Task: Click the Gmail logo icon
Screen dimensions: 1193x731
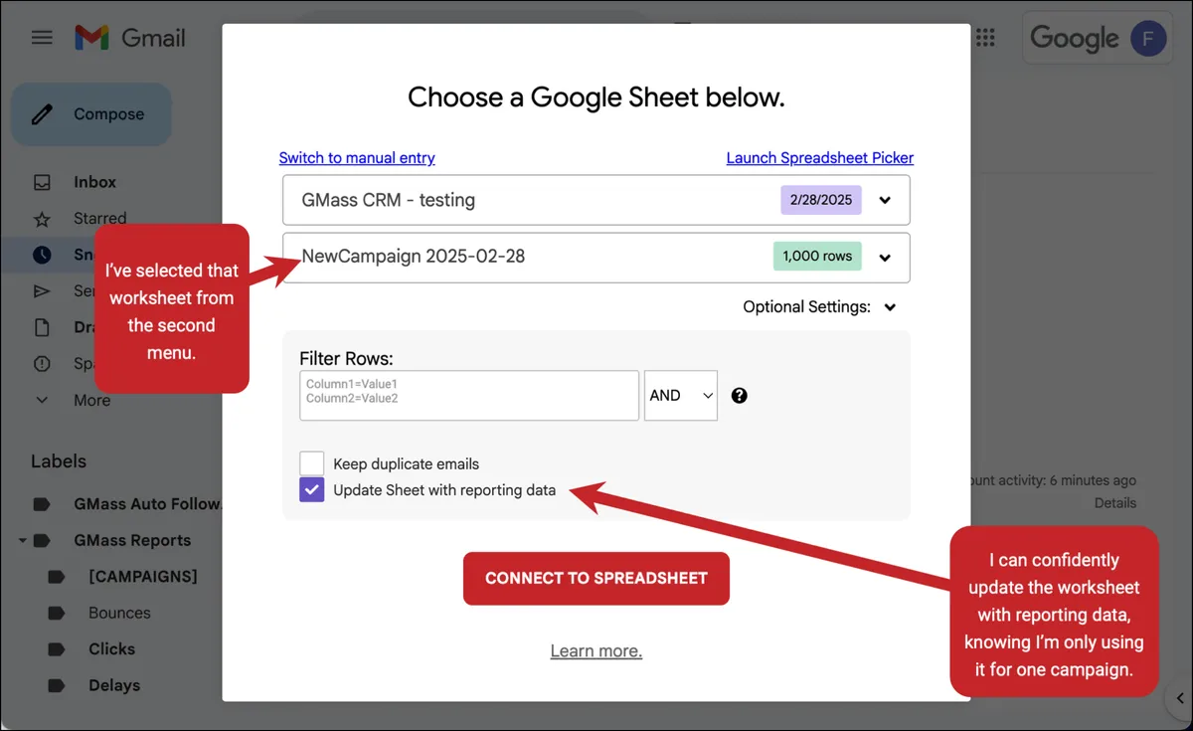Action: tap(92, 38)
